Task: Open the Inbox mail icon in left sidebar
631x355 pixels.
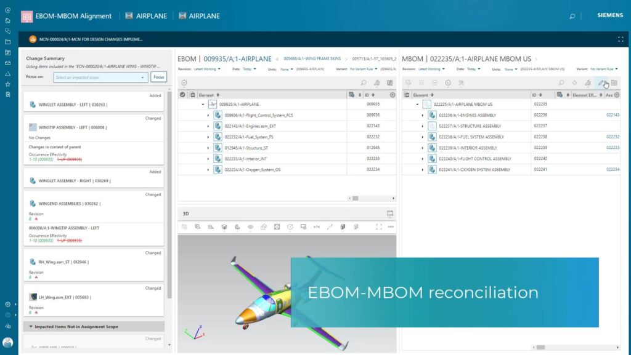Action: [7, 63]
